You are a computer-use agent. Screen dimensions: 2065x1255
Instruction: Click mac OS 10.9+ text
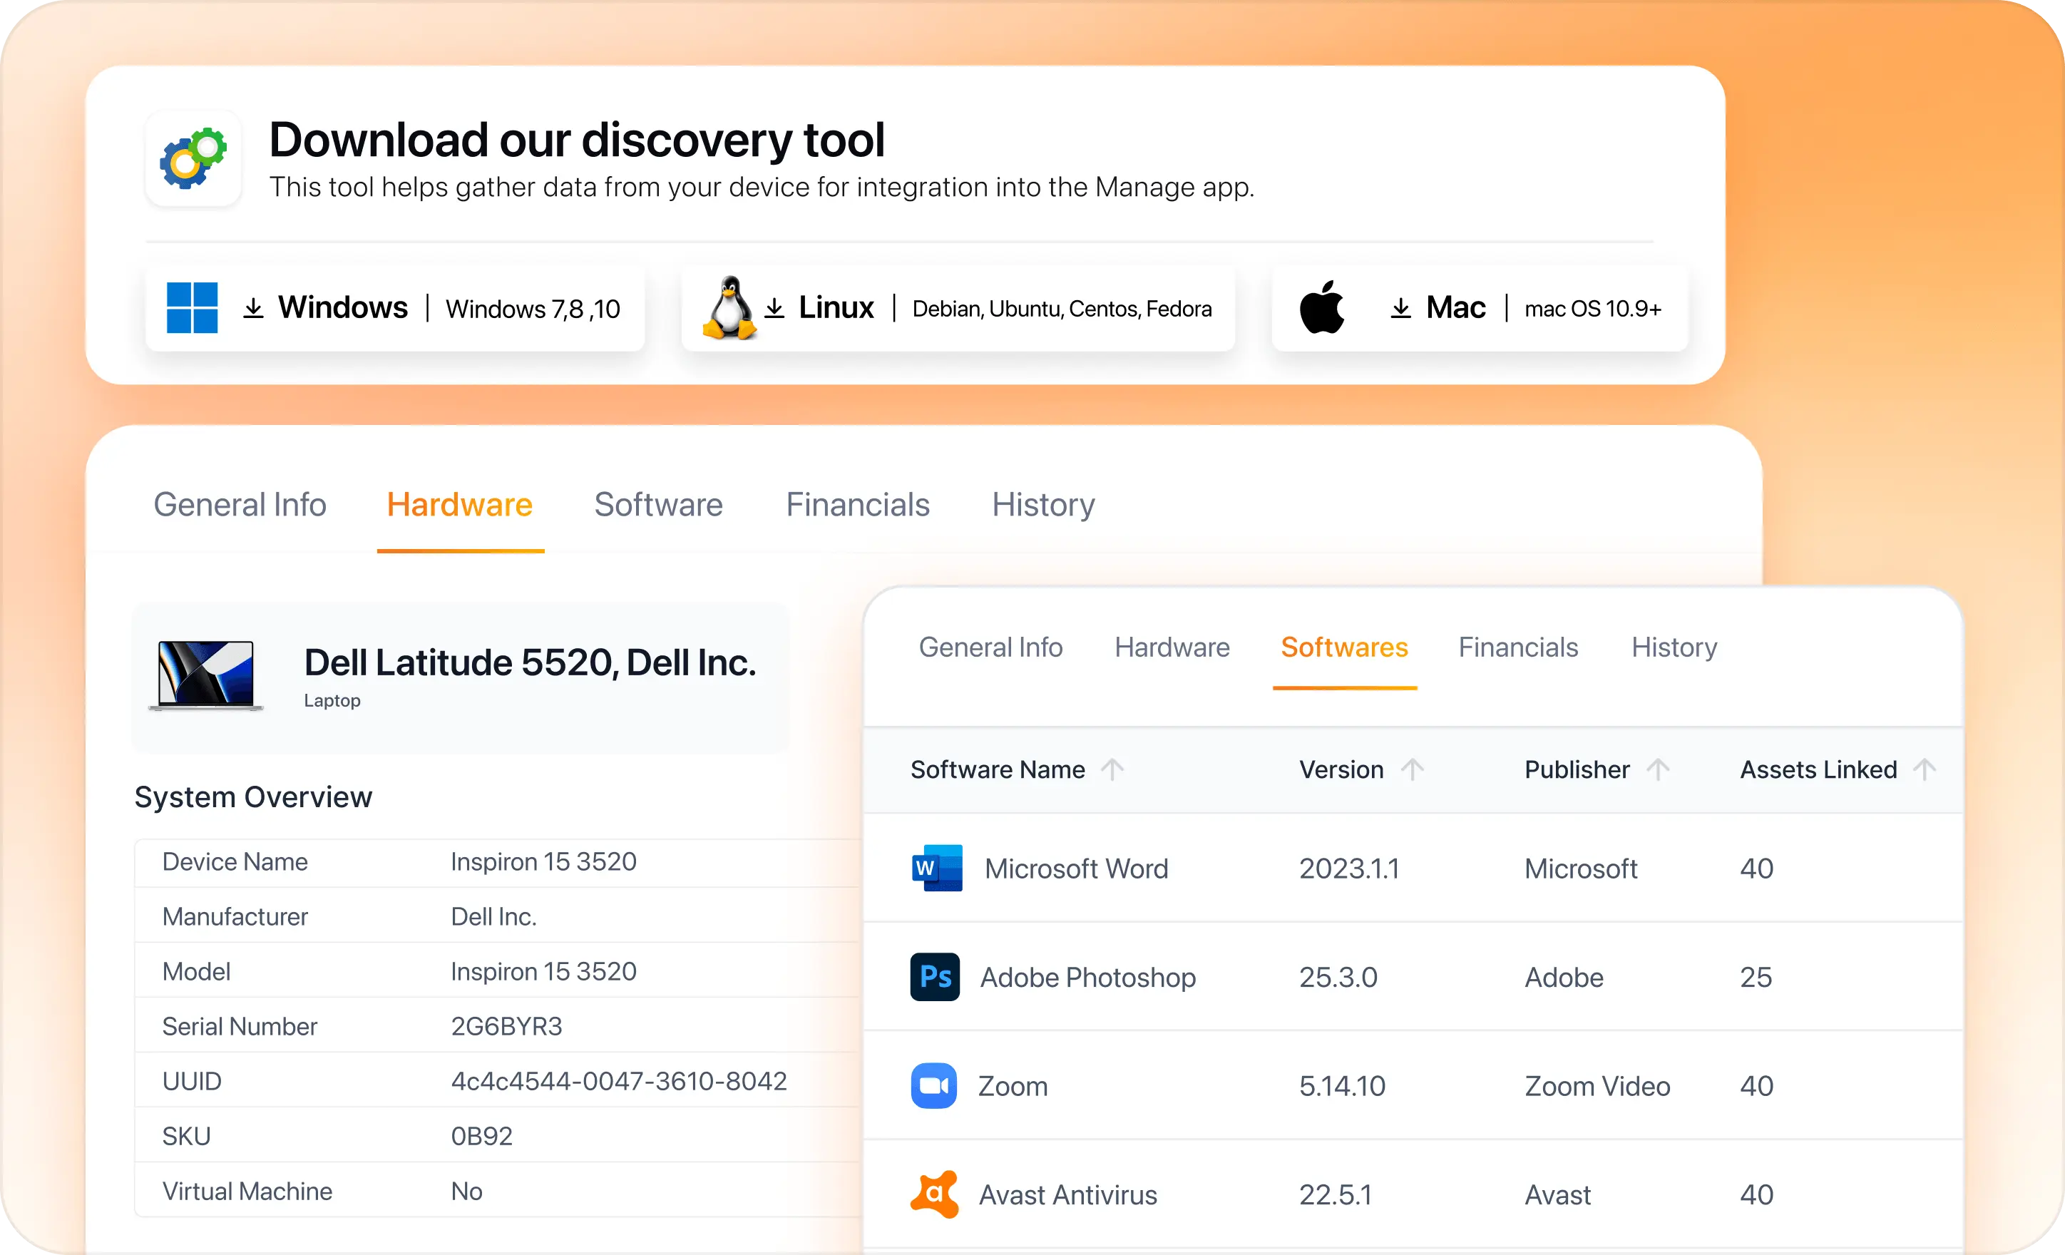click(1592, 309)
